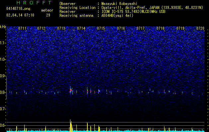Screen dimensions: 209x132
Task: Click the 0717 time marker
Action: tap(141, 28)
